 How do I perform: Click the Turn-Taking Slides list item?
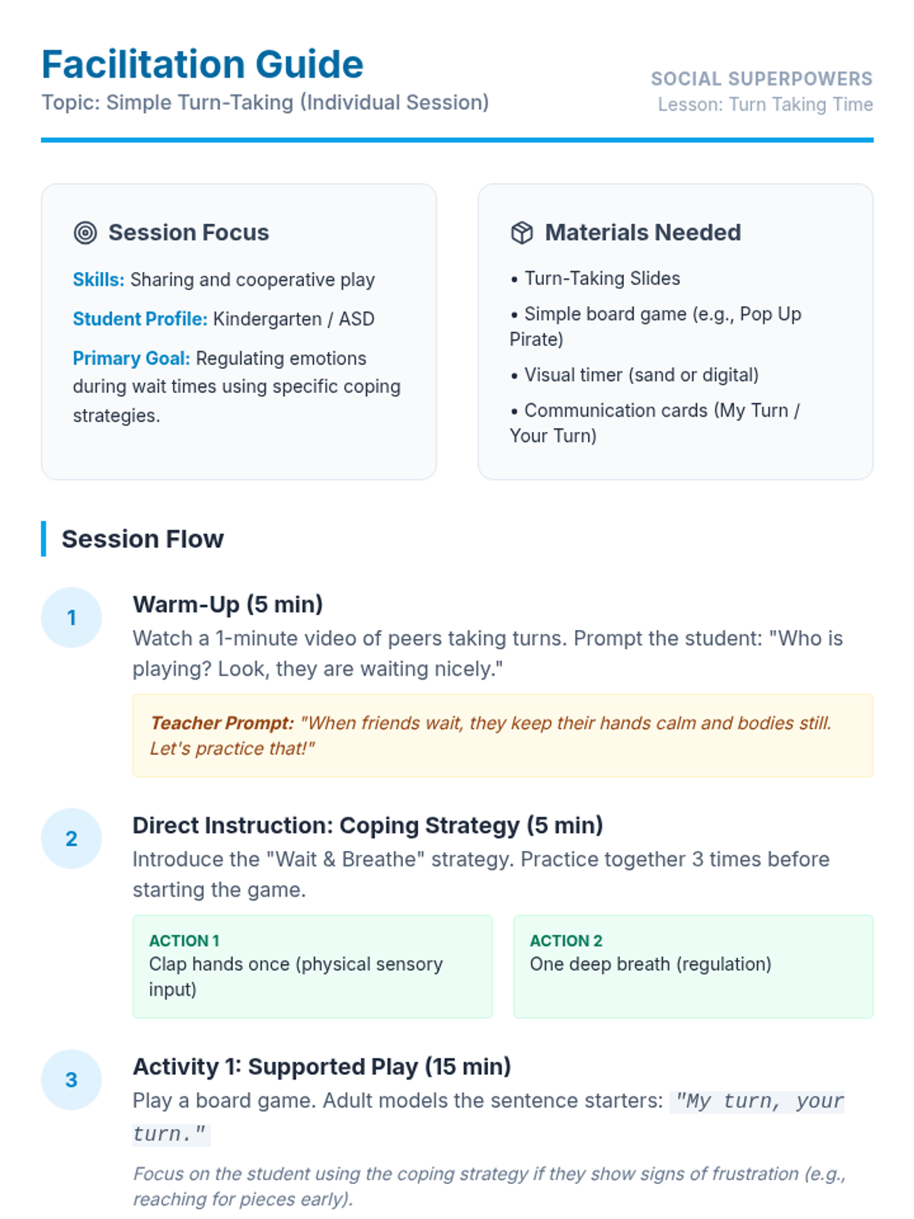[596, 278]
